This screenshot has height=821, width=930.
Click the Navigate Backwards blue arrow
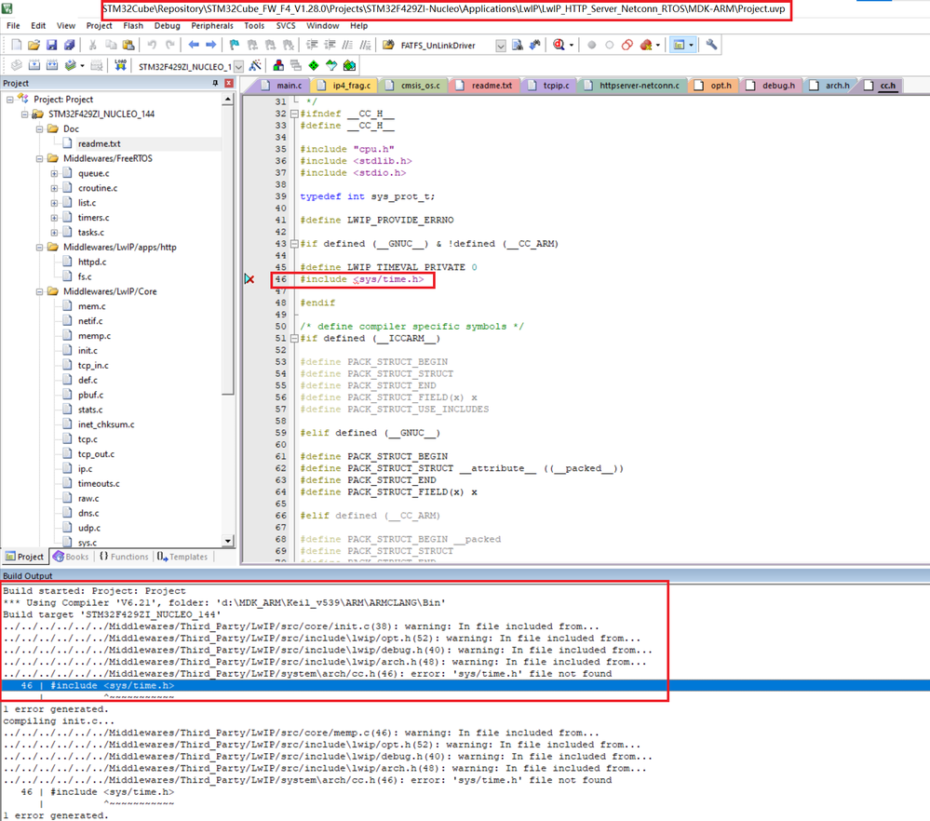(194, 45)
